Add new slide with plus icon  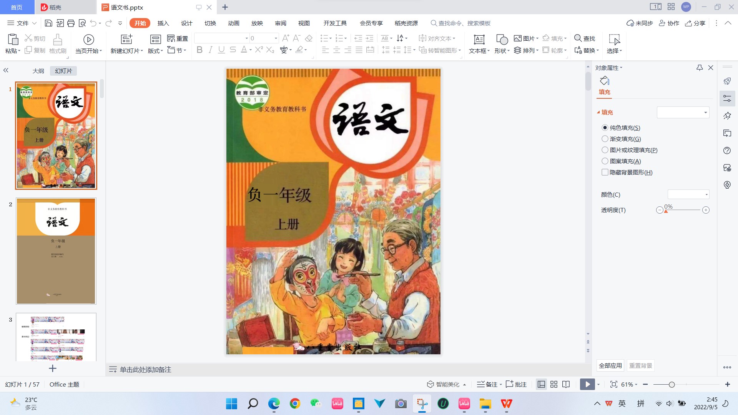click(x=53, y=369)
